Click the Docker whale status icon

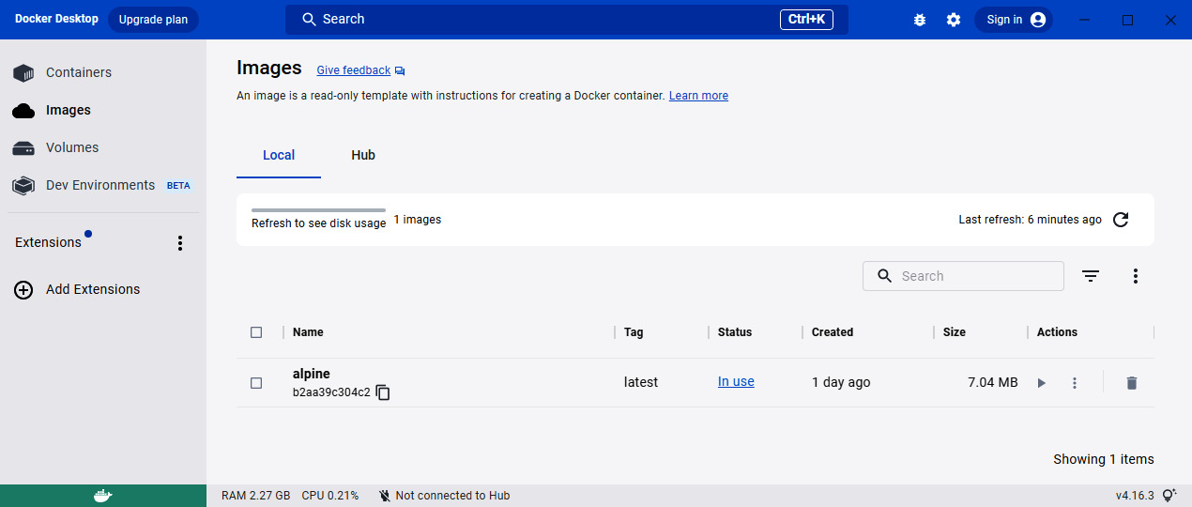(103, 496)
